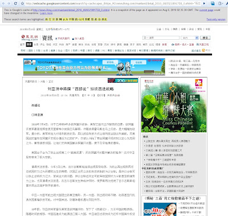228x216 pixels.
Task: Click the weather icon next to Beijing
Action: [52, 29]
